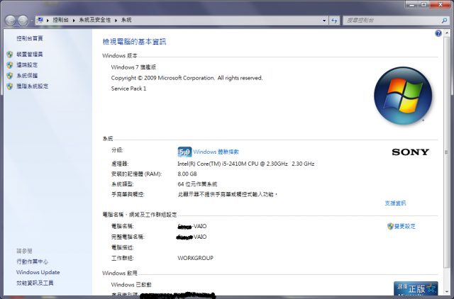The height and width of the screenshot is (299, 454).
Task: Select the 64 位元作業系統 value
Action: 197,184
